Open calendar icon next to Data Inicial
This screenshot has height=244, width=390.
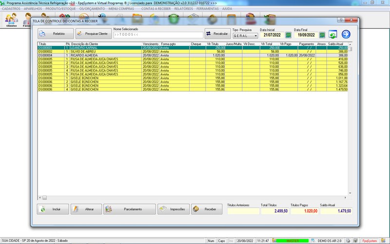(x=288, y=35)
